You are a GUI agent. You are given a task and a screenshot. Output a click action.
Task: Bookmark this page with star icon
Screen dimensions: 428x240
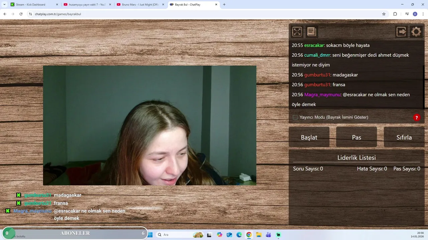coord(384,14)
